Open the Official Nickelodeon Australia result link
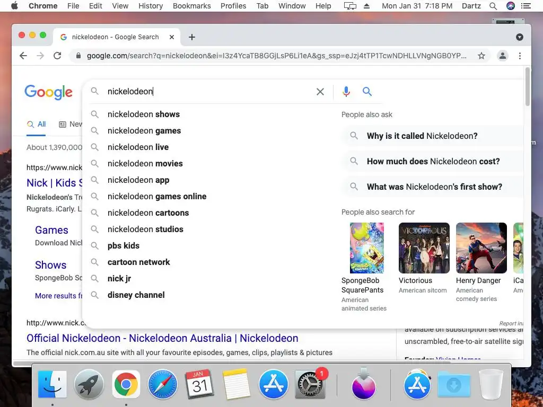Image resolution: width=543 pixels, height=407 pixels. [162, 338]
